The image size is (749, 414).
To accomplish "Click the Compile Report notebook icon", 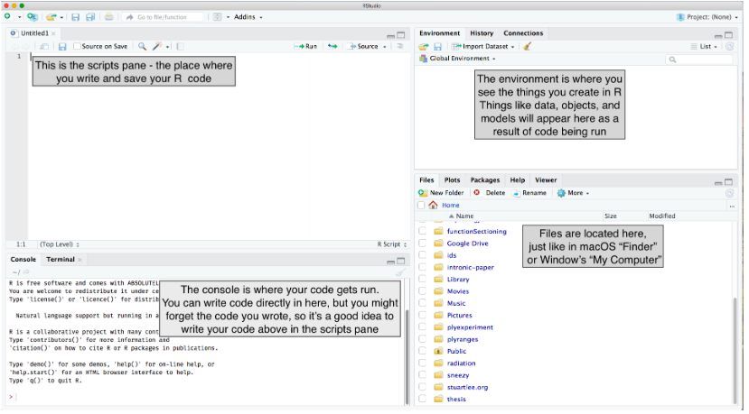I will [x=180, y=46].
